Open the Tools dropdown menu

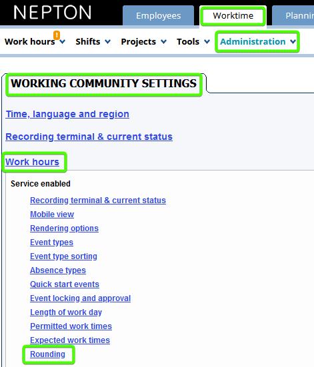pyautogui.click(x=193, y=42)
